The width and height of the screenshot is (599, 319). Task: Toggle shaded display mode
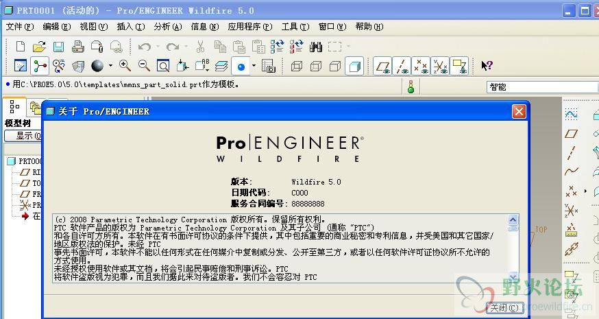point(354,66)
